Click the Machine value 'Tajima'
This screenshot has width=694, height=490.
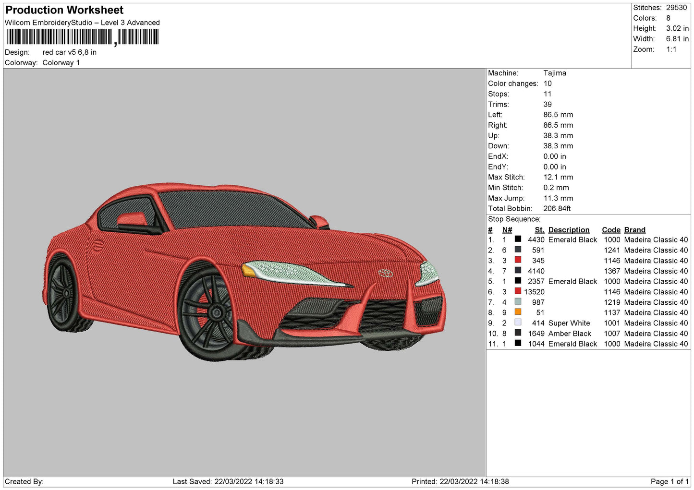[x=555, y=73]
